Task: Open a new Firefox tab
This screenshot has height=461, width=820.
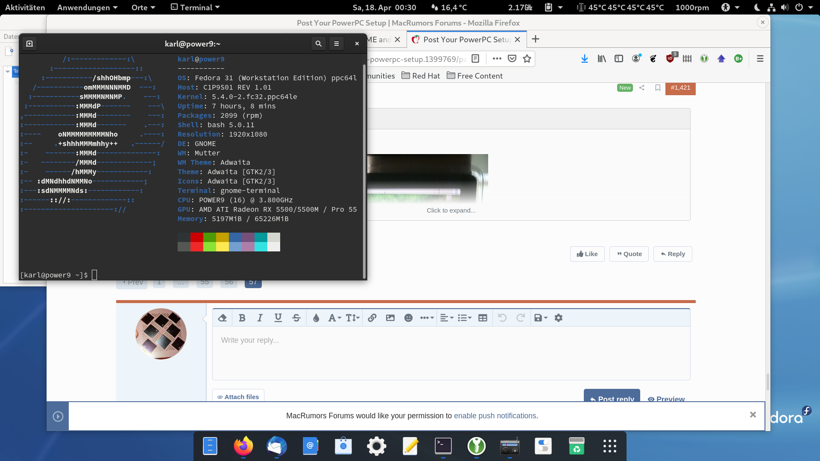Action: click(536, 39)
